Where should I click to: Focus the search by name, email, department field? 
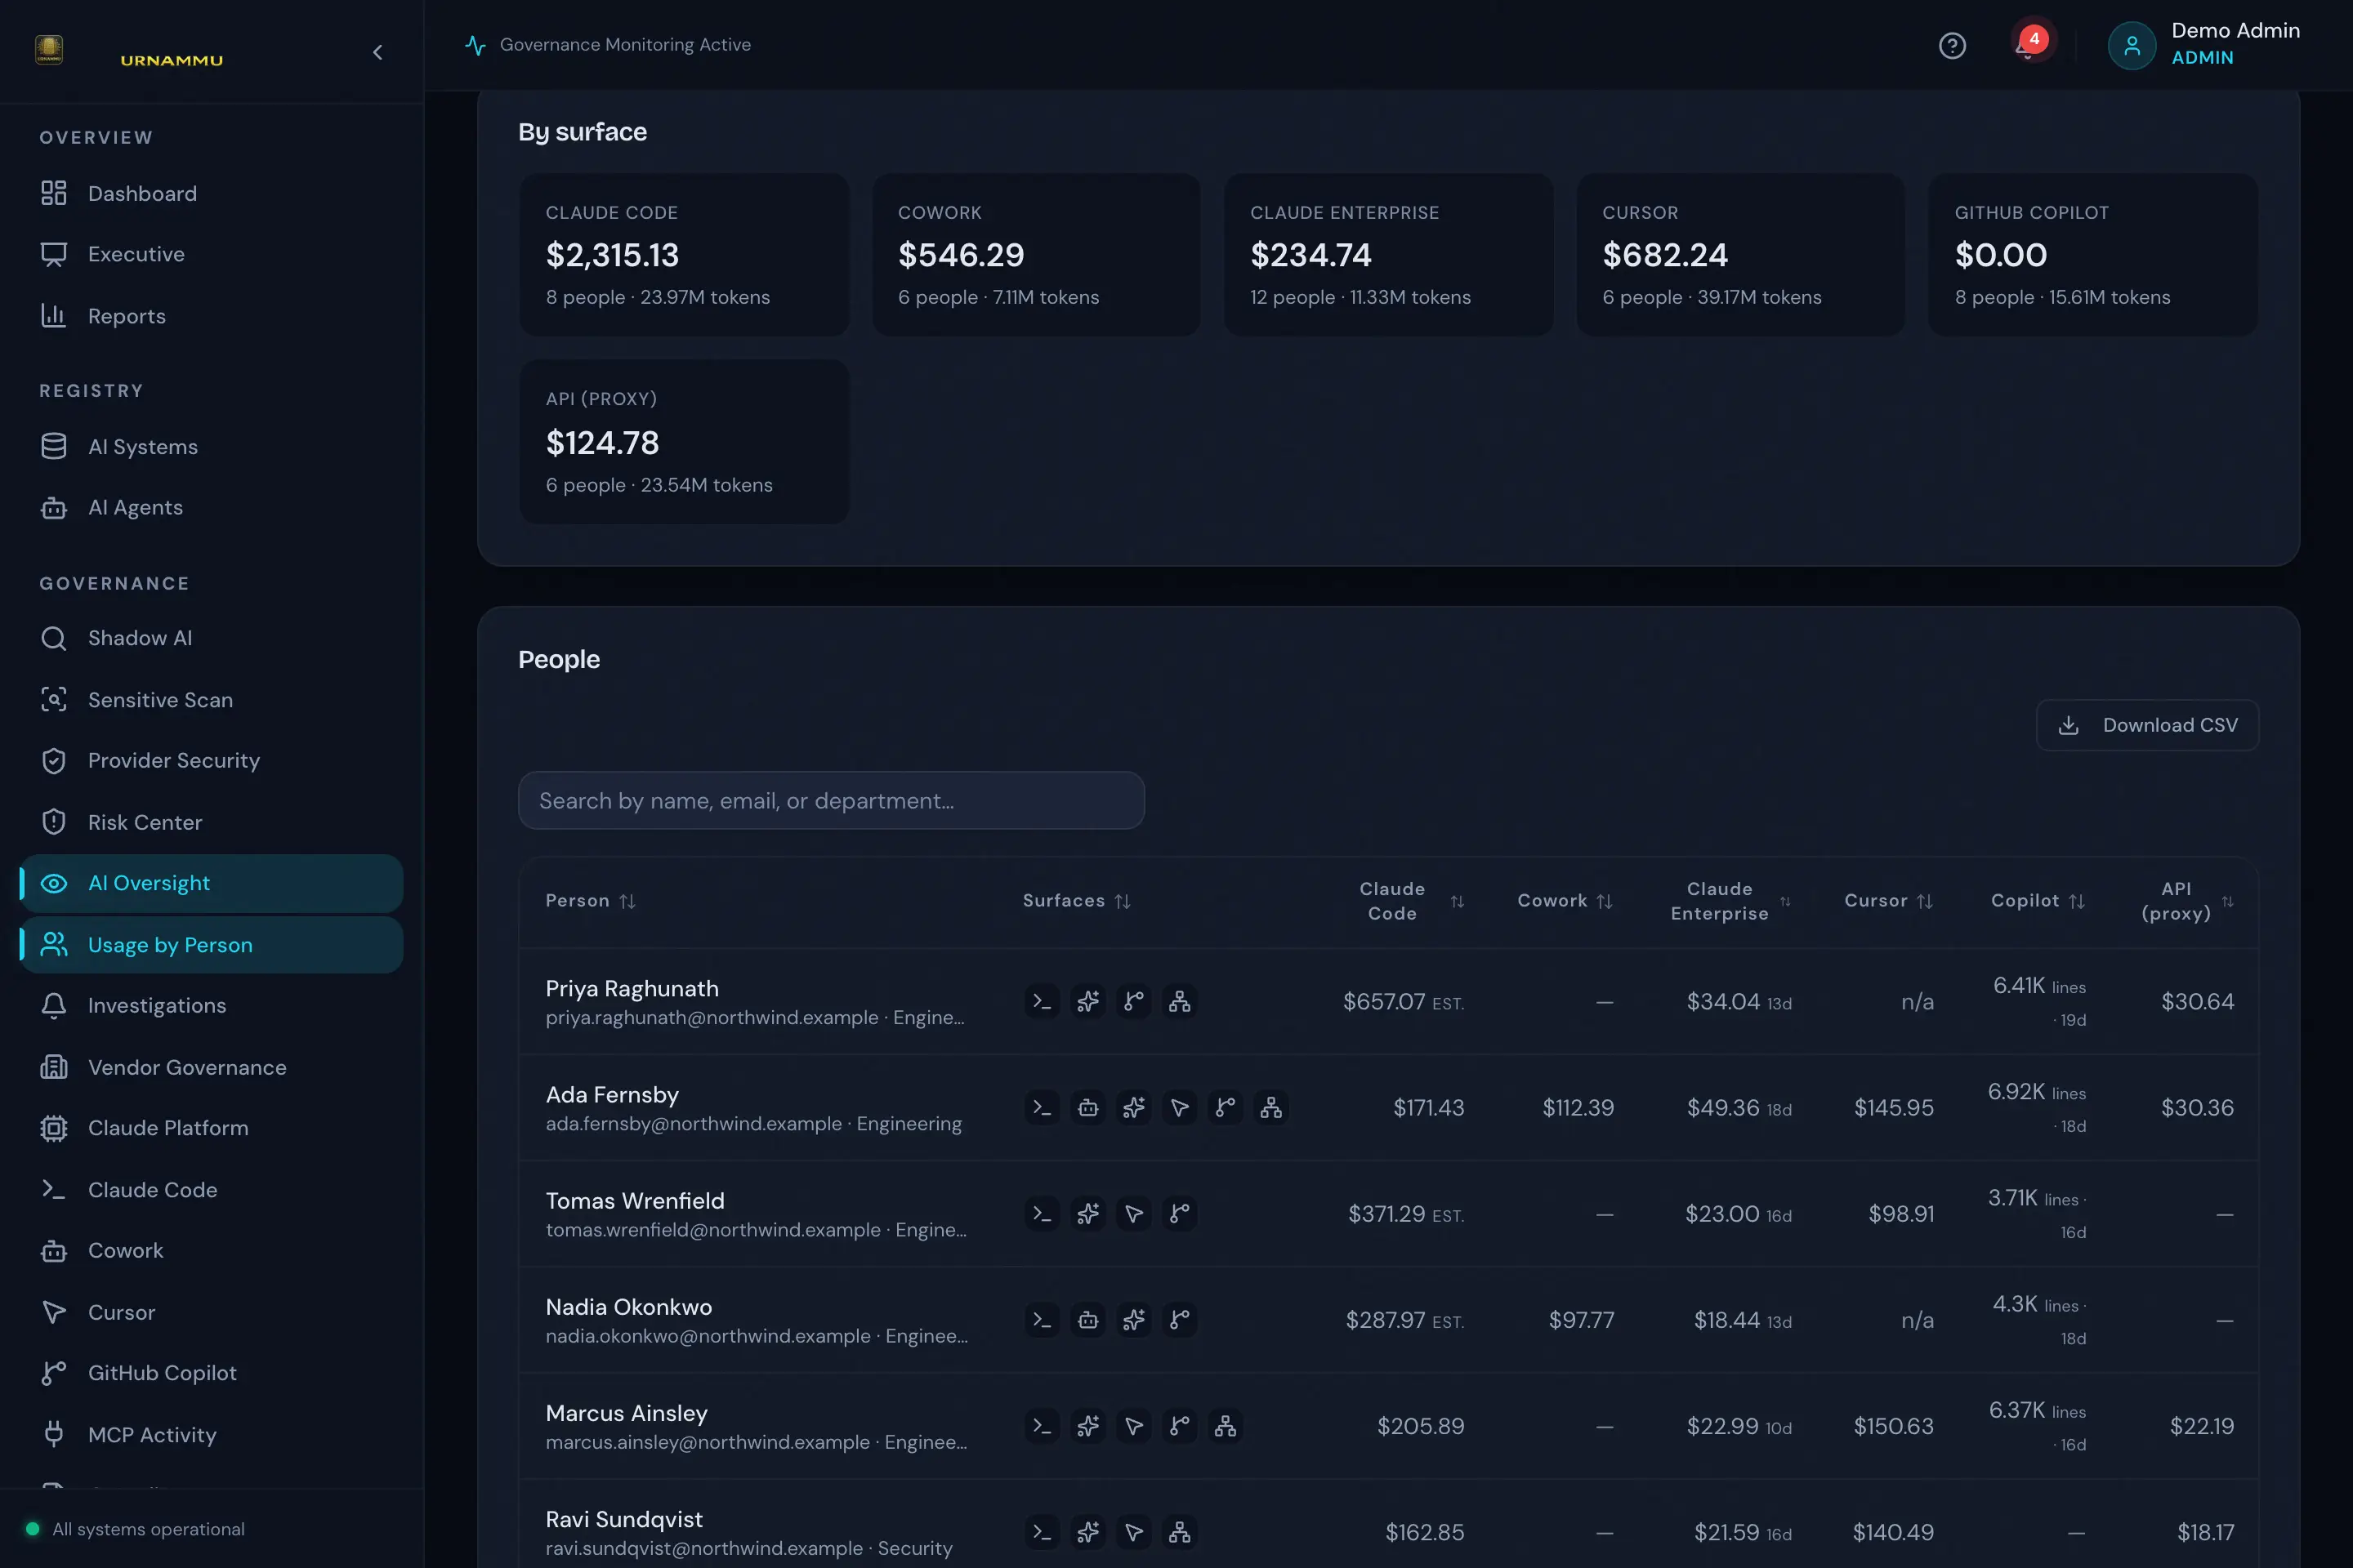(832, 800)
